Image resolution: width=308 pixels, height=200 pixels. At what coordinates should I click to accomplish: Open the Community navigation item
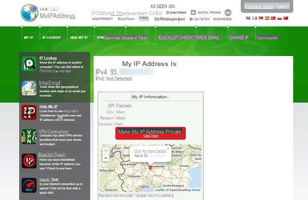(x=267, y=38)
